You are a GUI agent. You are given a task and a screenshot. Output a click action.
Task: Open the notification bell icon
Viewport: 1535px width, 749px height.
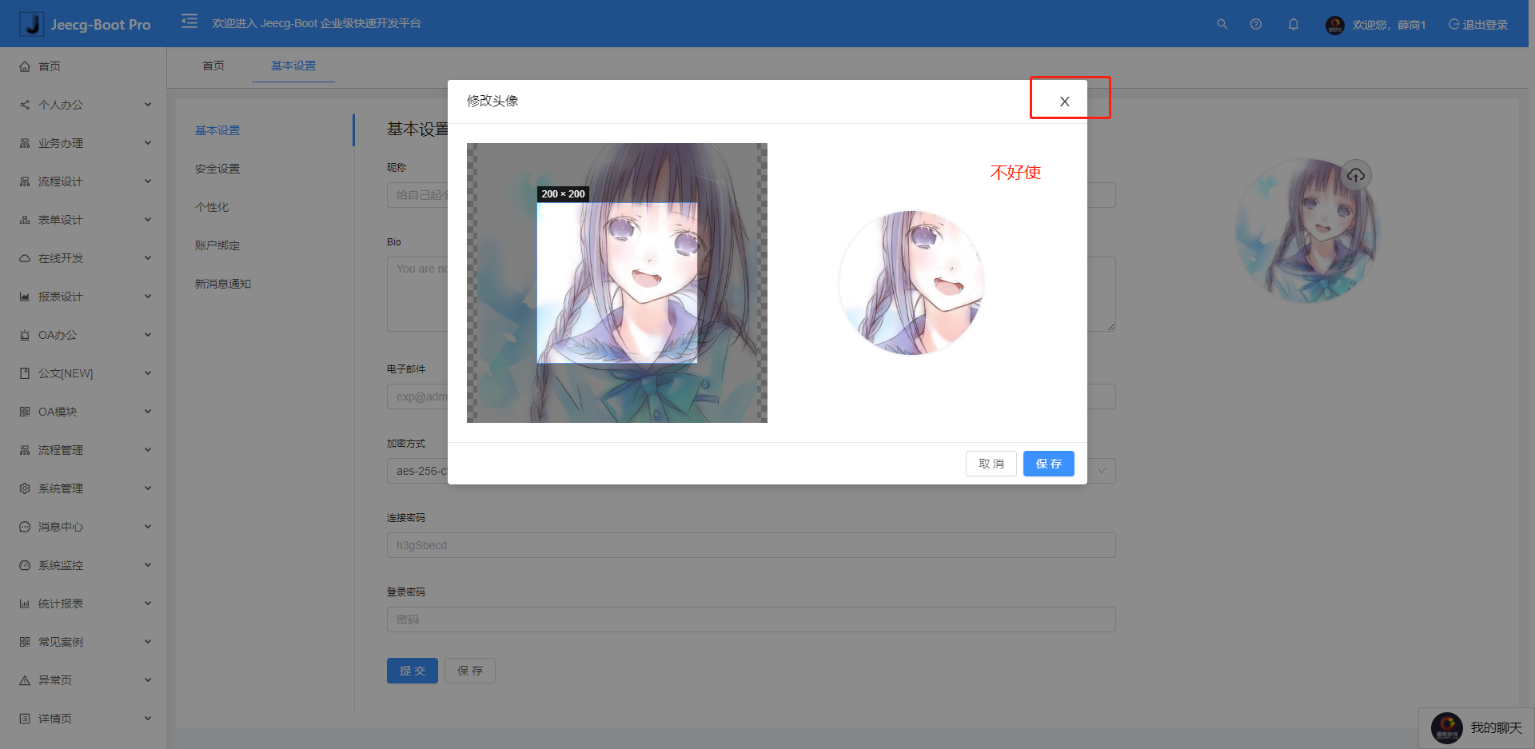coord(1294,24)
